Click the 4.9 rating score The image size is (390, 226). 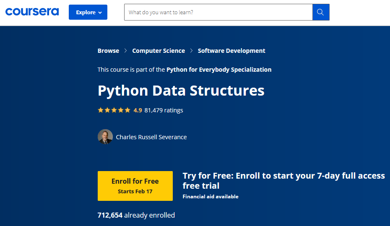pyautogui.click(x=138, y=110)
